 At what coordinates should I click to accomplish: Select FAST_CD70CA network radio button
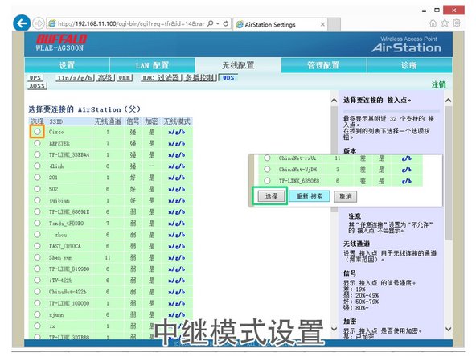click(x=37, y=246)
